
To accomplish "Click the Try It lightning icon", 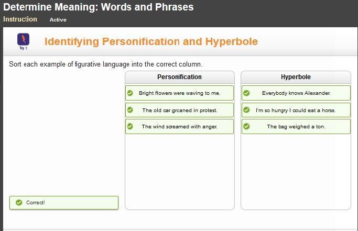I will tap(23, 39).
